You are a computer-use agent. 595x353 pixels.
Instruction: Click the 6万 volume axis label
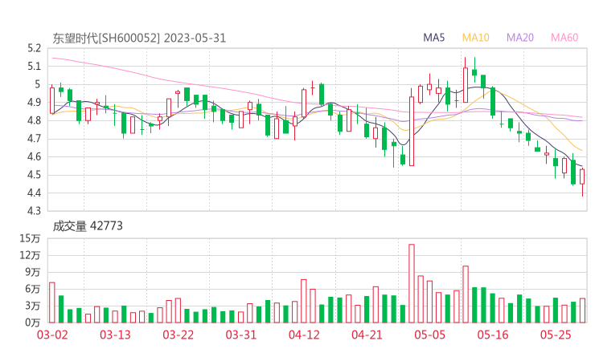coord(33,289)
